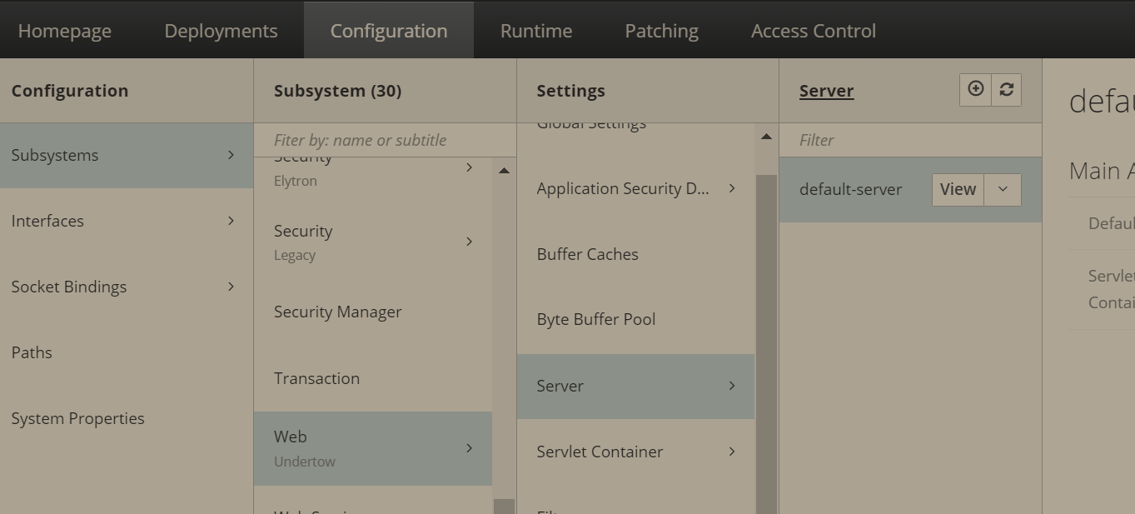Viewport: 1135px width, 514px height.
Task: Switch to the Deployments tab
Action: (221, 31)
